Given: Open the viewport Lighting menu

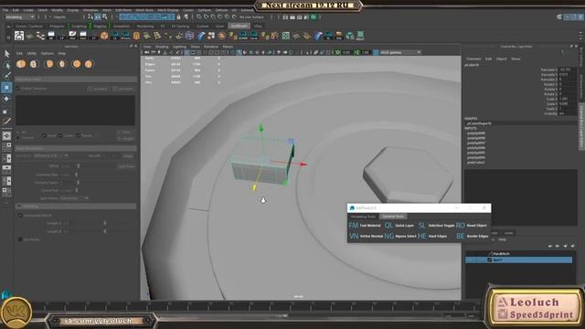Looking at the screenshot, I should click(179, 47).
